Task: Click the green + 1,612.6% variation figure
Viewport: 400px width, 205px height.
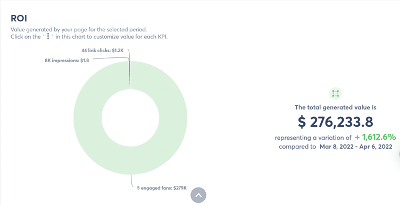Action: [x=375, y=137]
